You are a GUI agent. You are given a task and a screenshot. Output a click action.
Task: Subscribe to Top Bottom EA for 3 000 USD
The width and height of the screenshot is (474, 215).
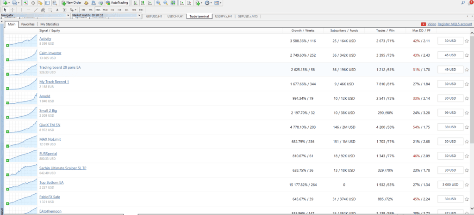point(450,185)
